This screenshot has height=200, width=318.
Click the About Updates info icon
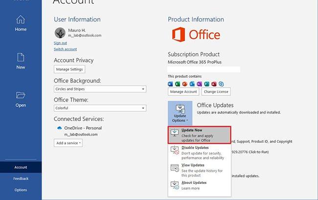174,185
